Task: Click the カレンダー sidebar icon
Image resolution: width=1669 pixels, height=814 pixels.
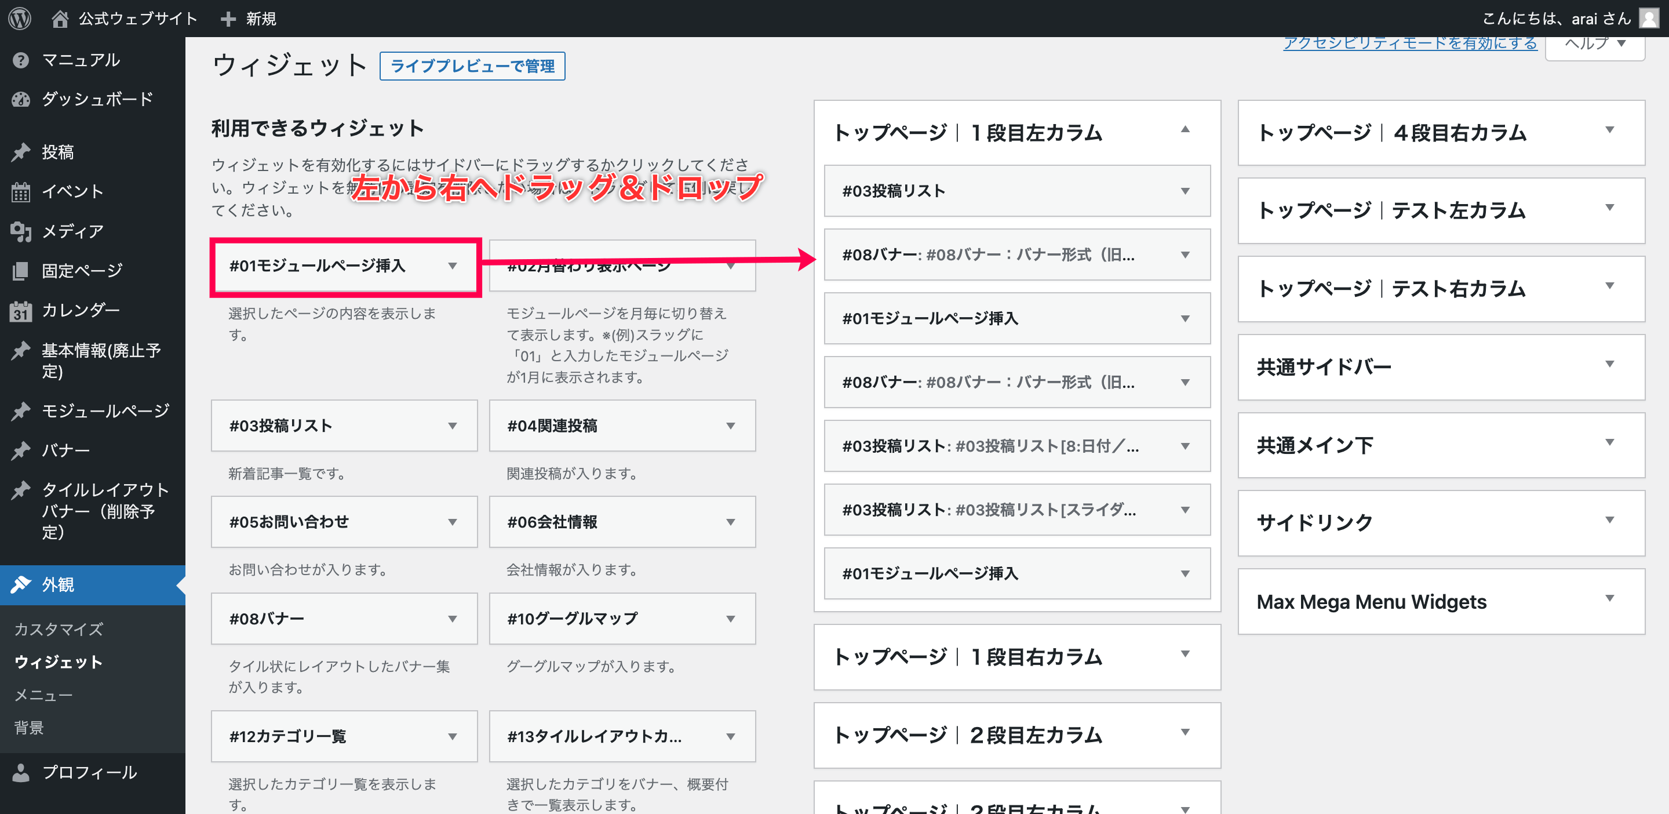Action: pos(21,311)
